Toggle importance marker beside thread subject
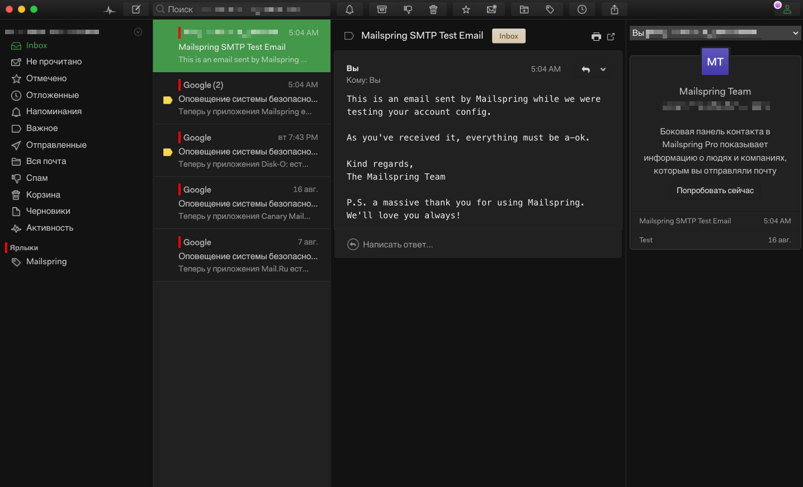 pos(349,36)
